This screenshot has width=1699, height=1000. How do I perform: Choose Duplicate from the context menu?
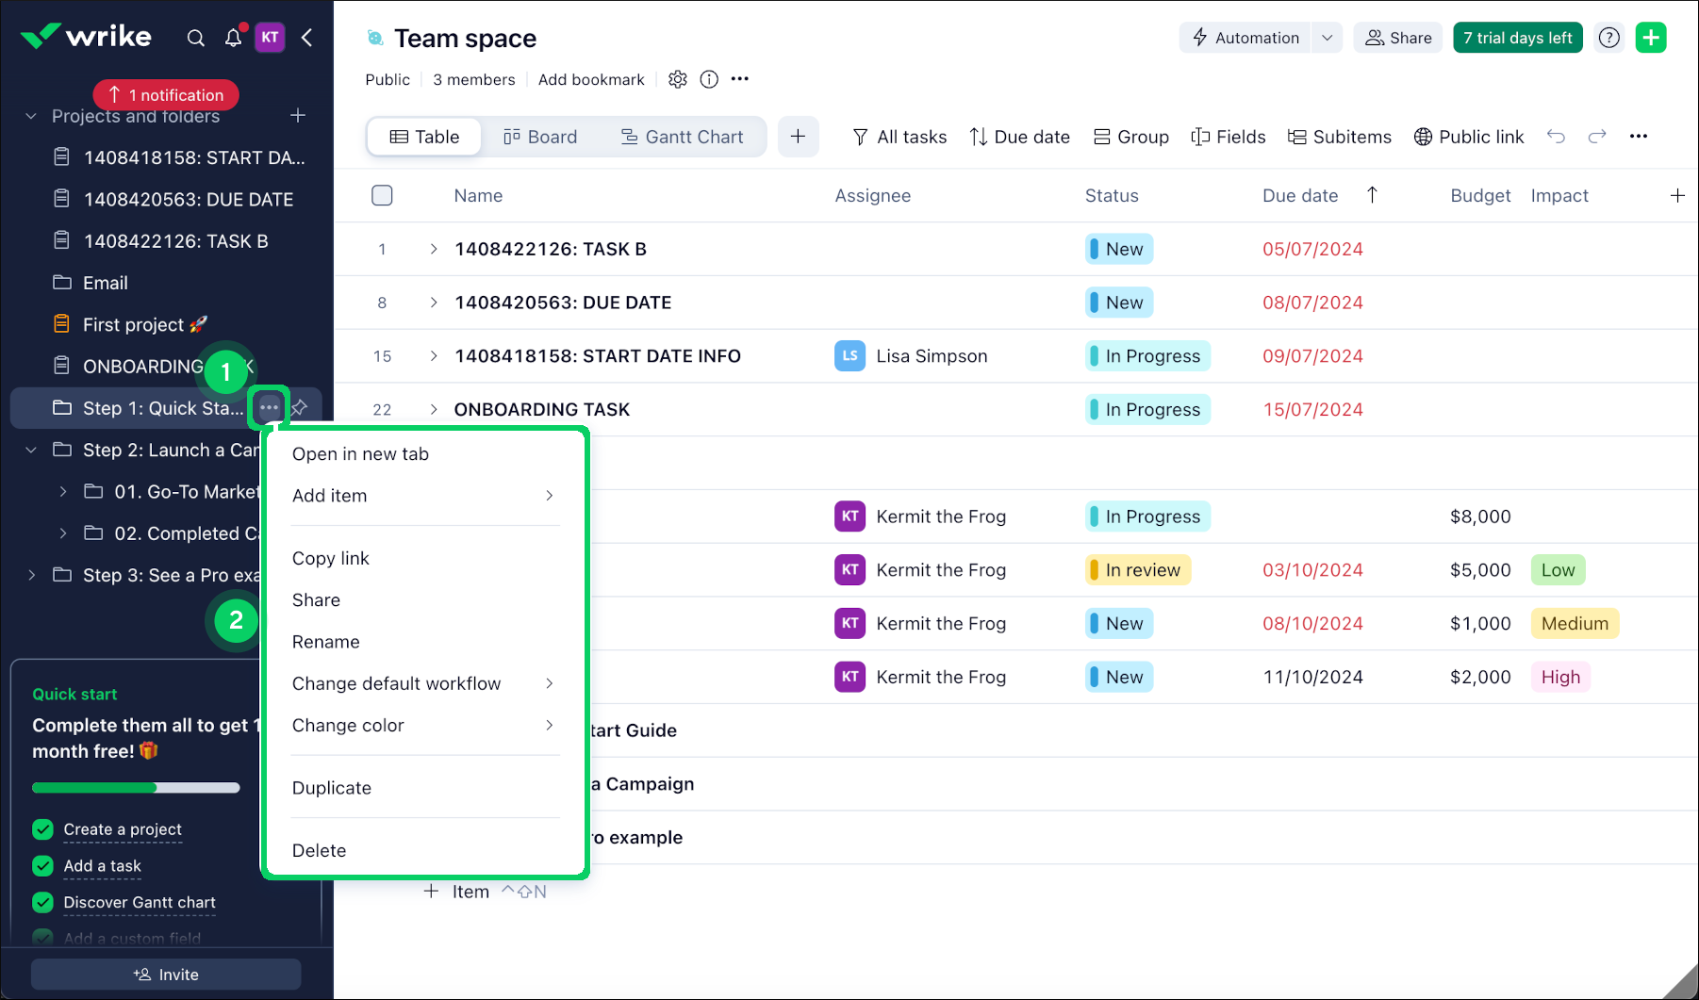pos(332,788)
